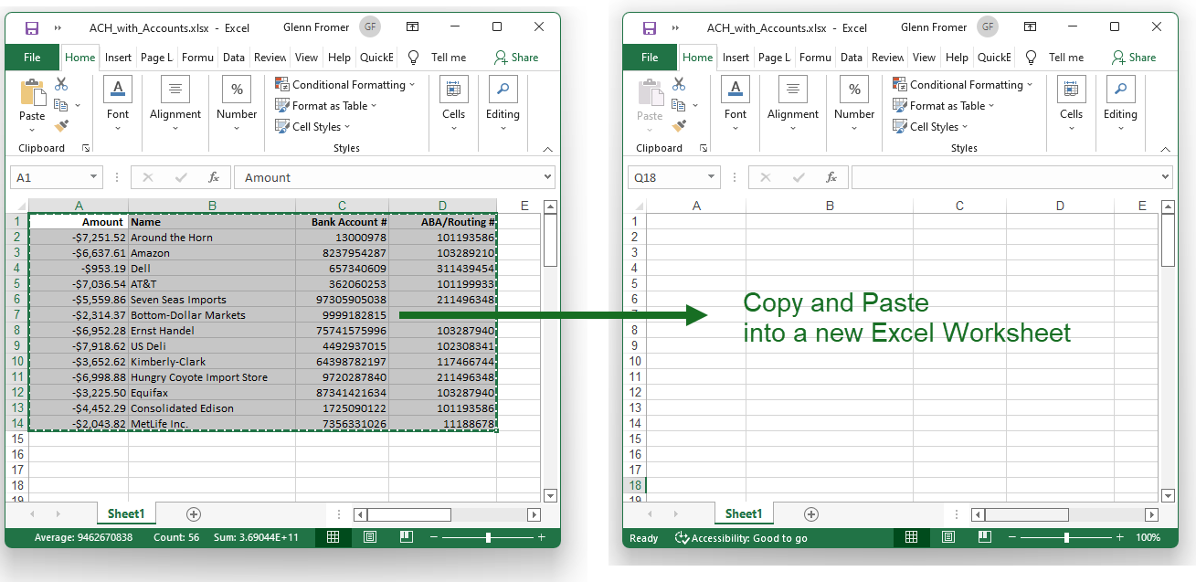Click Insert Function fx in left window
Image resolution: width=1196 pixels, height=582 pixels.
(x=214, y=177)
